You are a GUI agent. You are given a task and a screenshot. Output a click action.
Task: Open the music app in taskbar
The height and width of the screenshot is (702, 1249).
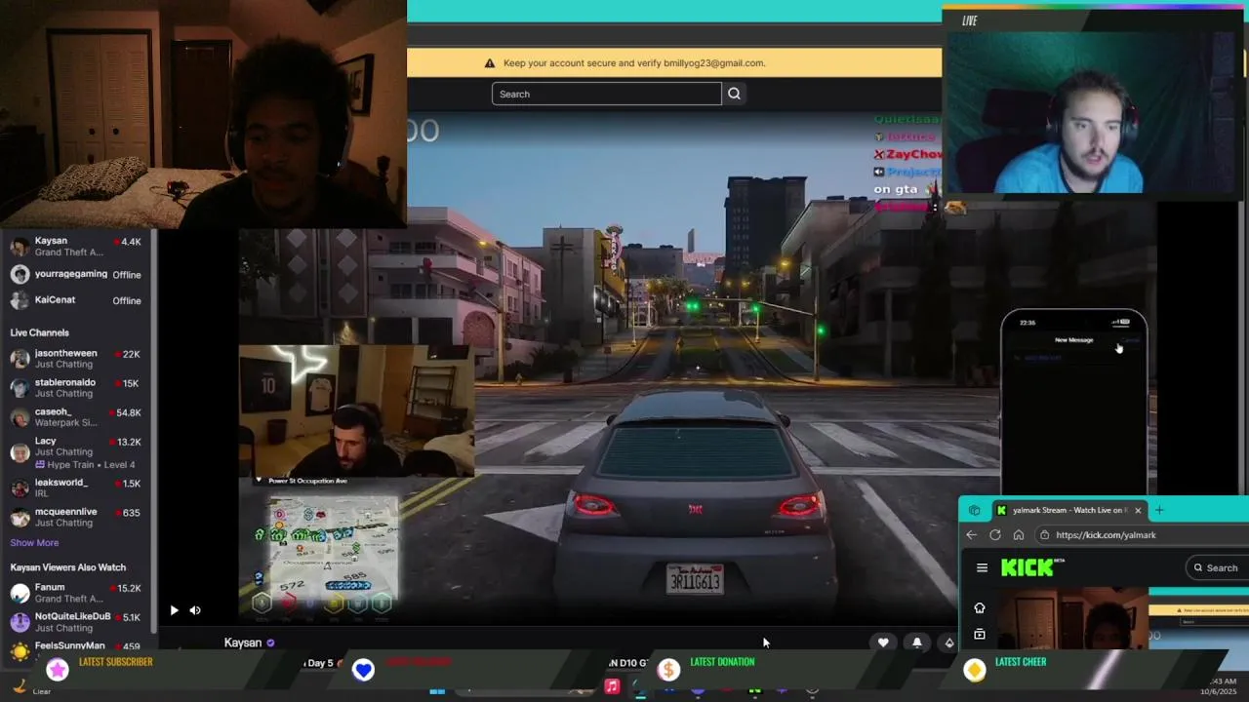pos(612,687)
